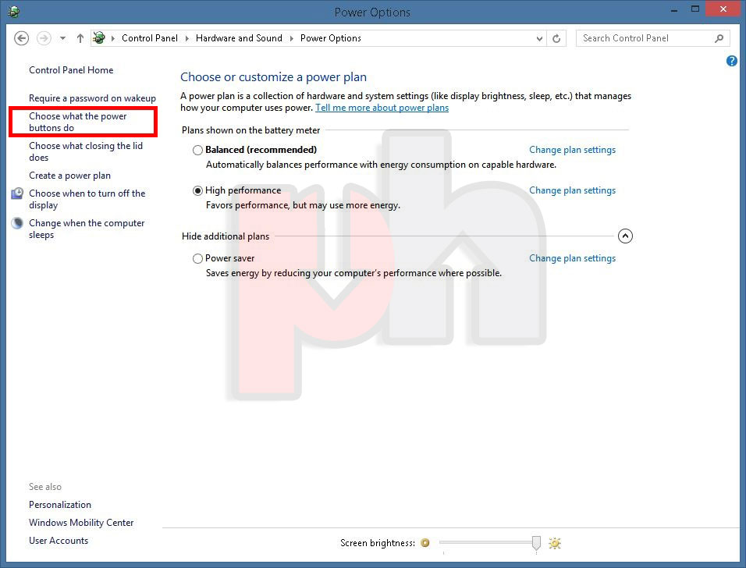This screenshot has width=746, height=568.
Task: Select the High performance radio button
Action: coord(197,190)
